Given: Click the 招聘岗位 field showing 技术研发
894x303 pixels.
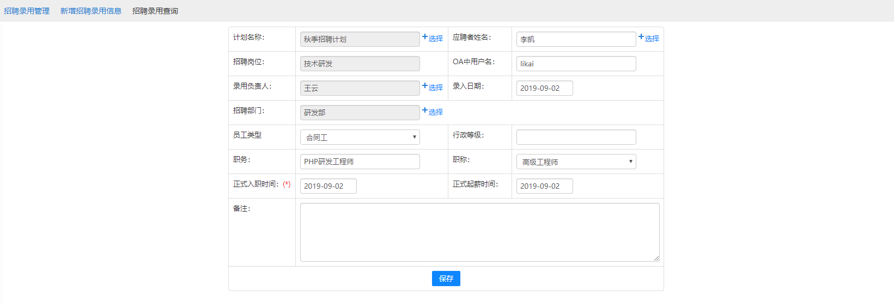Looking at the screenshot, I should (x=360, y=64).
